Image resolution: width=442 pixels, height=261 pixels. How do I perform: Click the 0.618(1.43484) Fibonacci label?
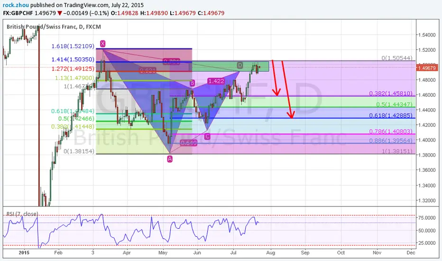73,111
